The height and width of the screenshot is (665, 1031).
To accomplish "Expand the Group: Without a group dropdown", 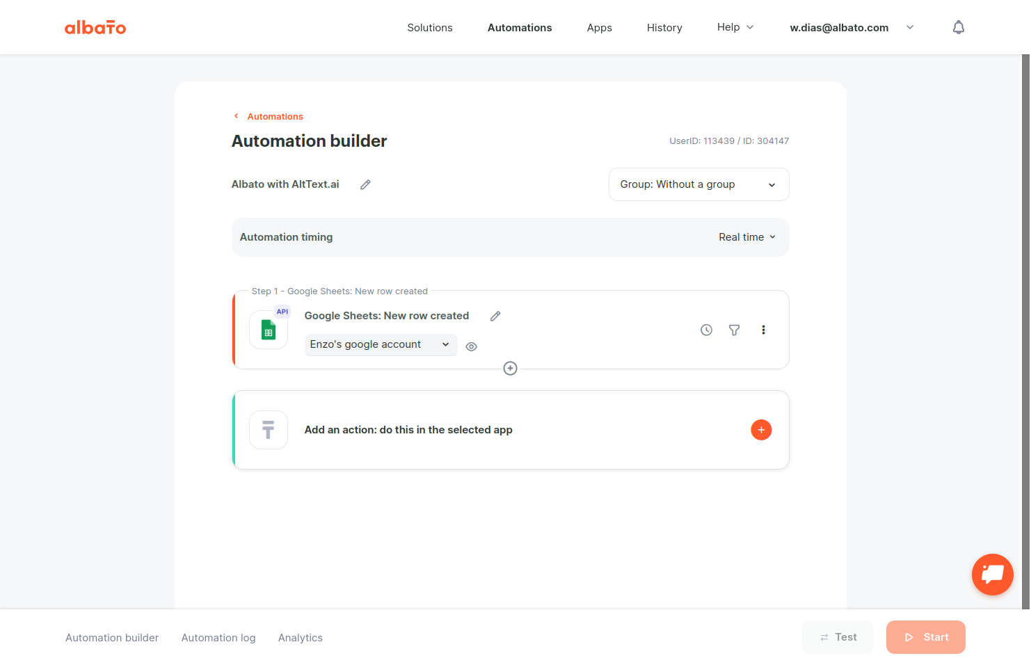I will click(698, 184).
